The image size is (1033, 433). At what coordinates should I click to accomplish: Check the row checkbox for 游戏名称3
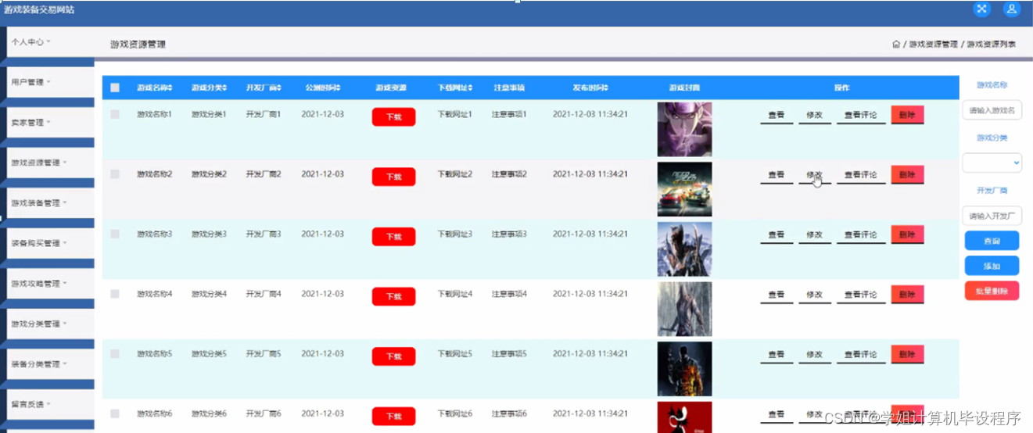[115, 234]
